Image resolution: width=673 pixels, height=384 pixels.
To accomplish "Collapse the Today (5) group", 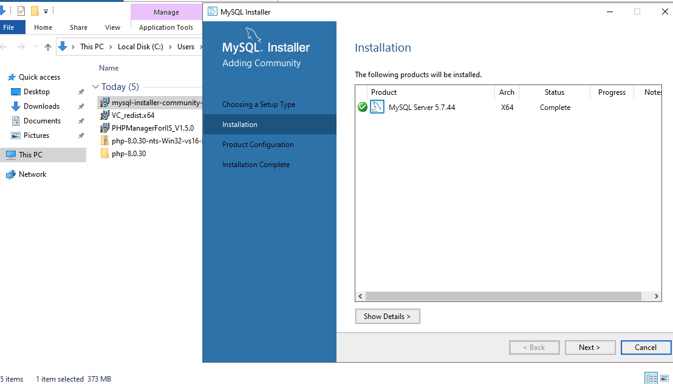I will [x=95, y=87].
